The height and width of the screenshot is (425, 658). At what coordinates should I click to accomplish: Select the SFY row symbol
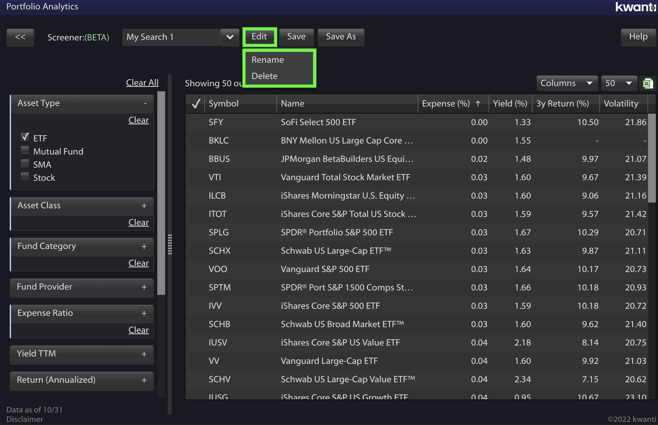click(216, 122)
